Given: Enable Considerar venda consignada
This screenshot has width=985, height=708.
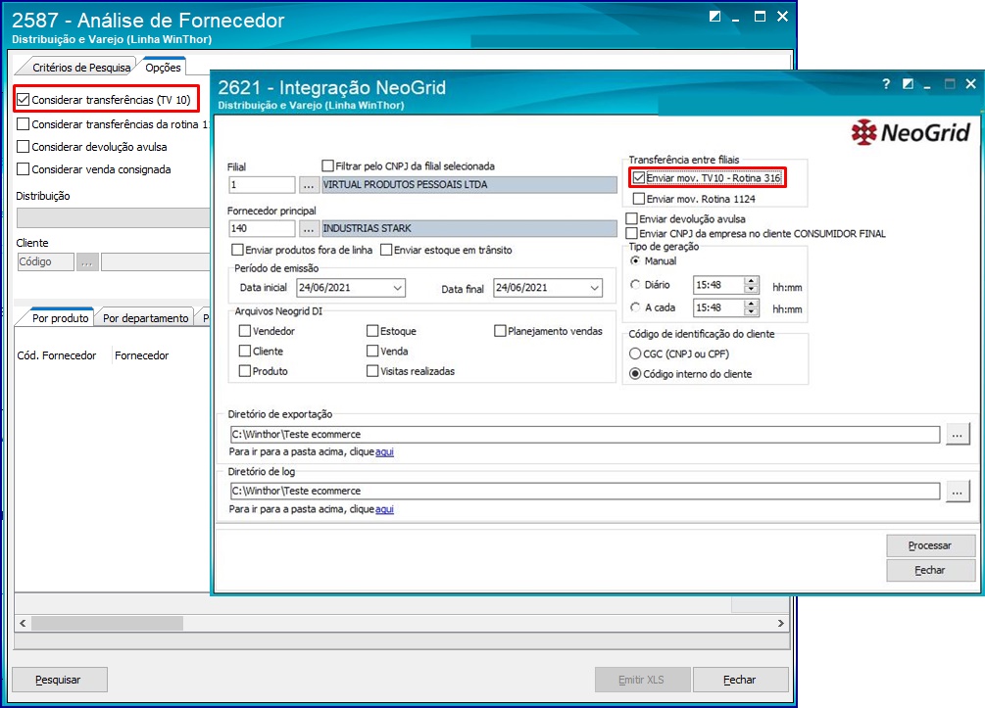Looking at the screenshot, I should click(24, 169).
